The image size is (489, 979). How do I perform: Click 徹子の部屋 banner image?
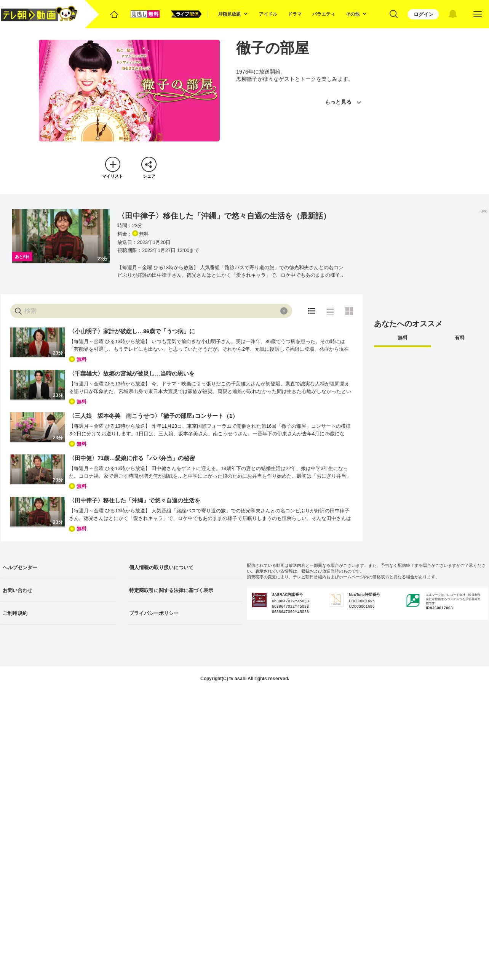(129, 90)
